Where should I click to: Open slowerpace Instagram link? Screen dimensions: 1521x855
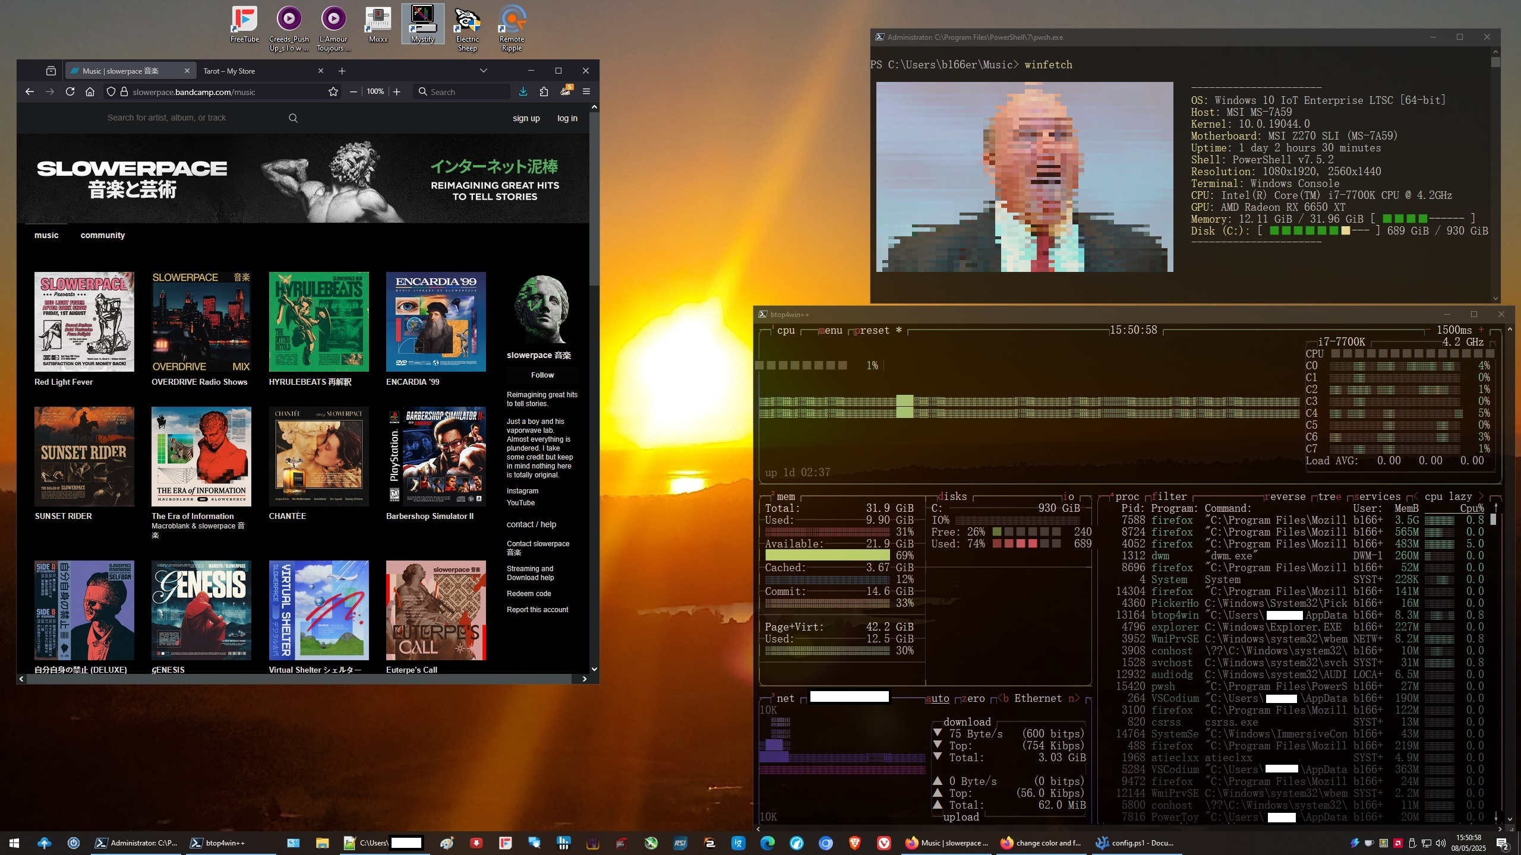(522, 491)
